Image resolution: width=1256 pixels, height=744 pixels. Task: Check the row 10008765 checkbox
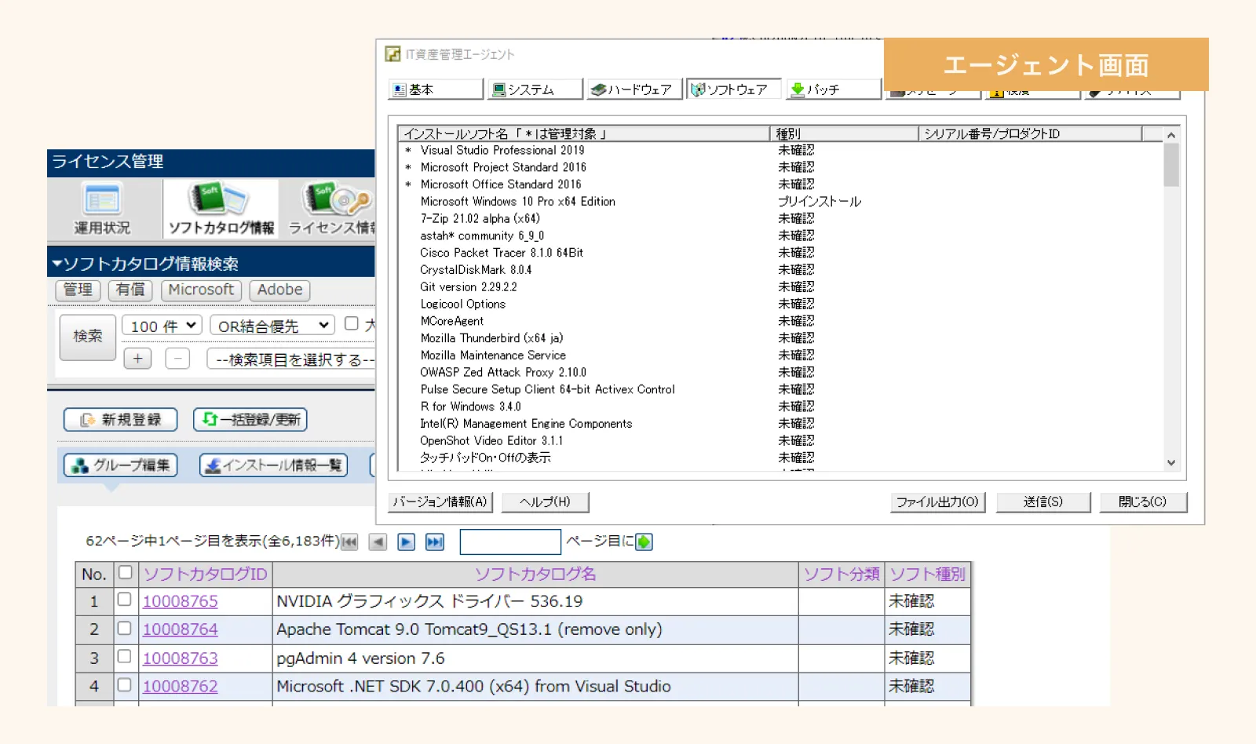(x=124, y=600)
